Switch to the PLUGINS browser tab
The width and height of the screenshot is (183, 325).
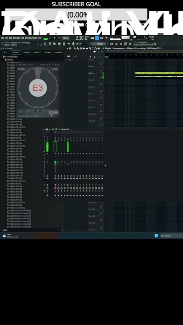coord(27,52)
